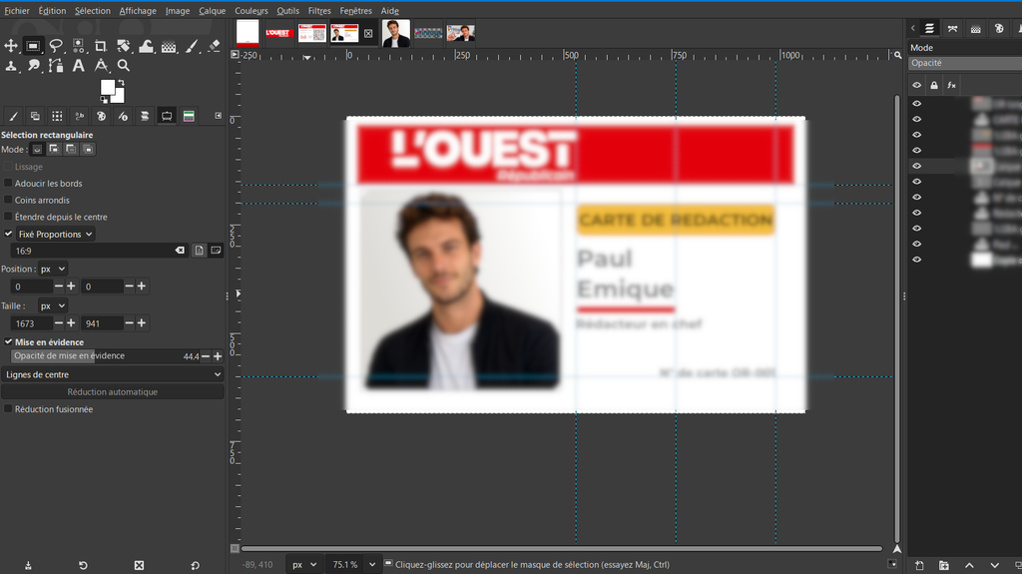Enable Coins arrondis checkbox
Screen dimensions: 1022x574
[8, 201]
